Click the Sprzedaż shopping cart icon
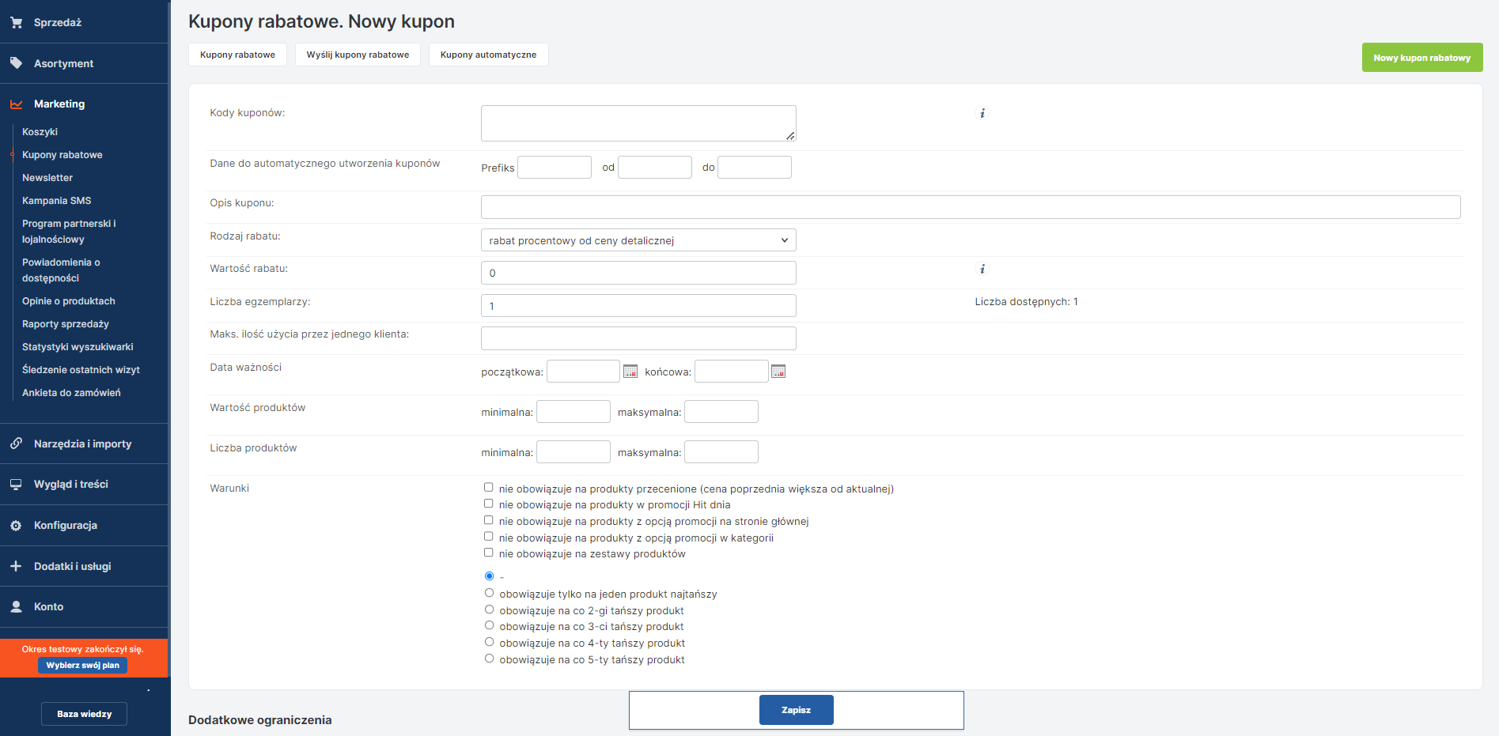The image size is (1499, 736). pyautogui.click(x=16, y=22)
